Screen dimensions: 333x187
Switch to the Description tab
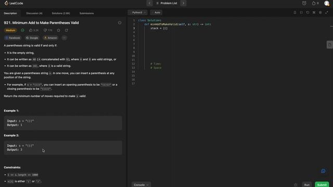click(10, 13)
